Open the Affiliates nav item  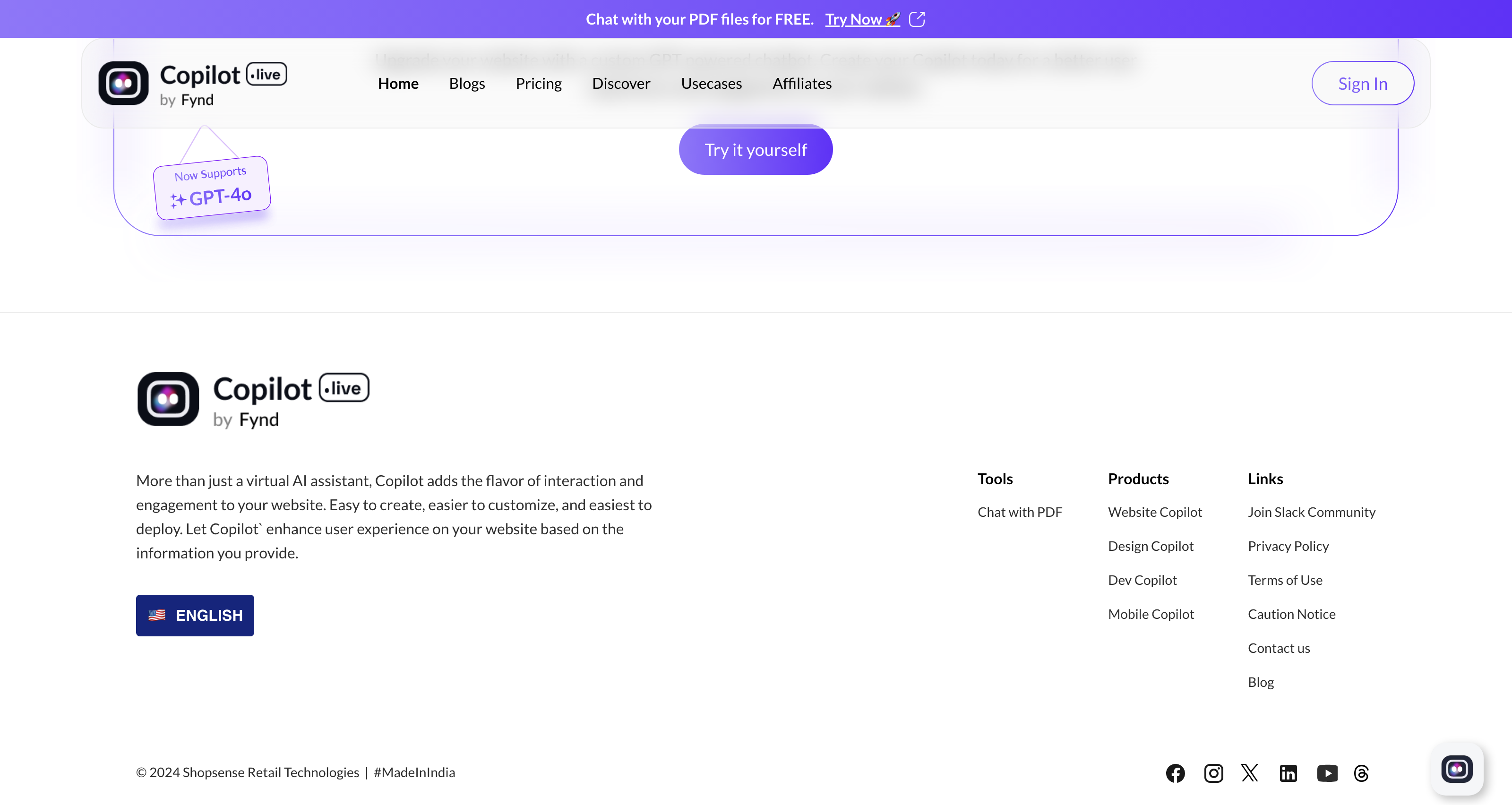coord(802,83)
